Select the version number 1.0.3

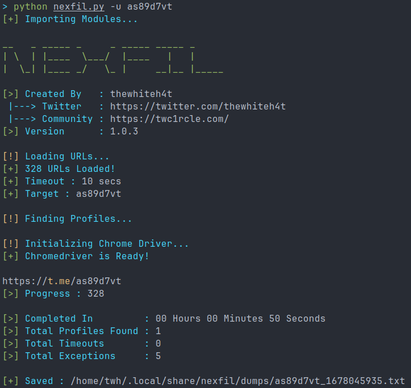(124, 131)
